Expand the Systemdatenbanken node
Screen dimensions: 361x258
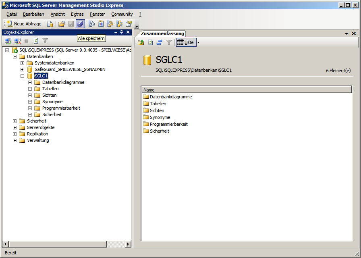[x=23, y=63]
